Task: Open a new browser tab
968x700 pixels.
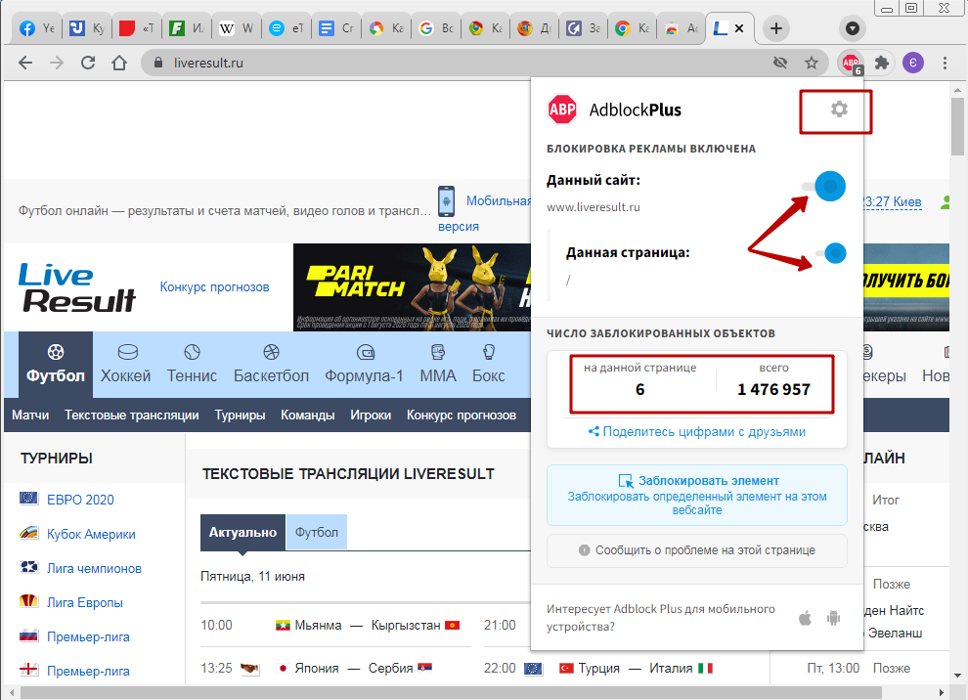Action: pyautogui.click(x=776, y=28)
